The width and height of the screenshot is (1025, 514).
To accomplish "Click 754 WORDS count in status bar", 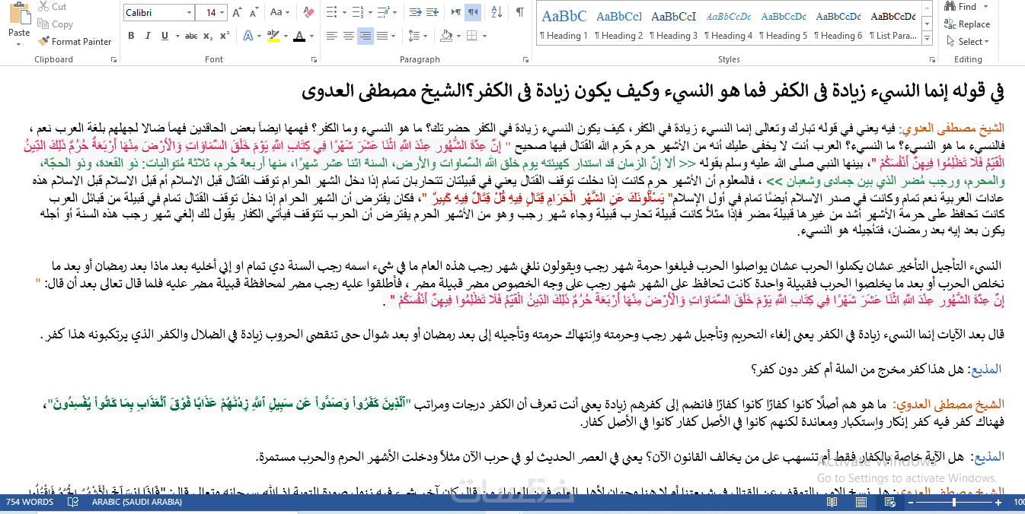I will (x=30, y=503).
